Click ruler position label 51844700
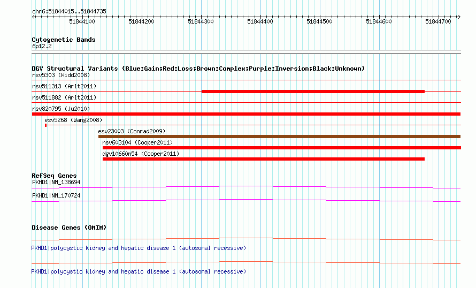Image resolution: width=476 pixels, height=288 pixels. tap(438, 22)
